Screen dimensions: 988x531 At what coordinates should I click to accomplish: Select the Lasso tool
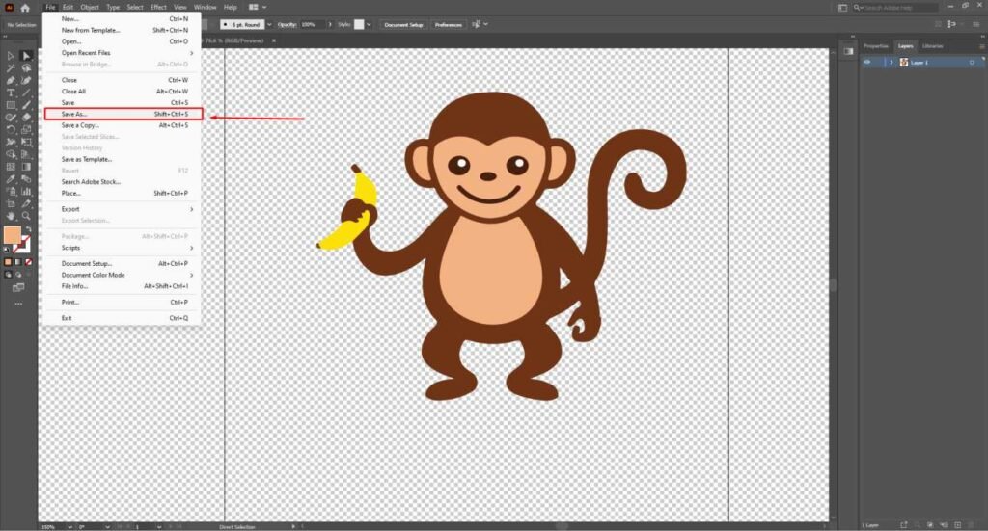(26, 67)
